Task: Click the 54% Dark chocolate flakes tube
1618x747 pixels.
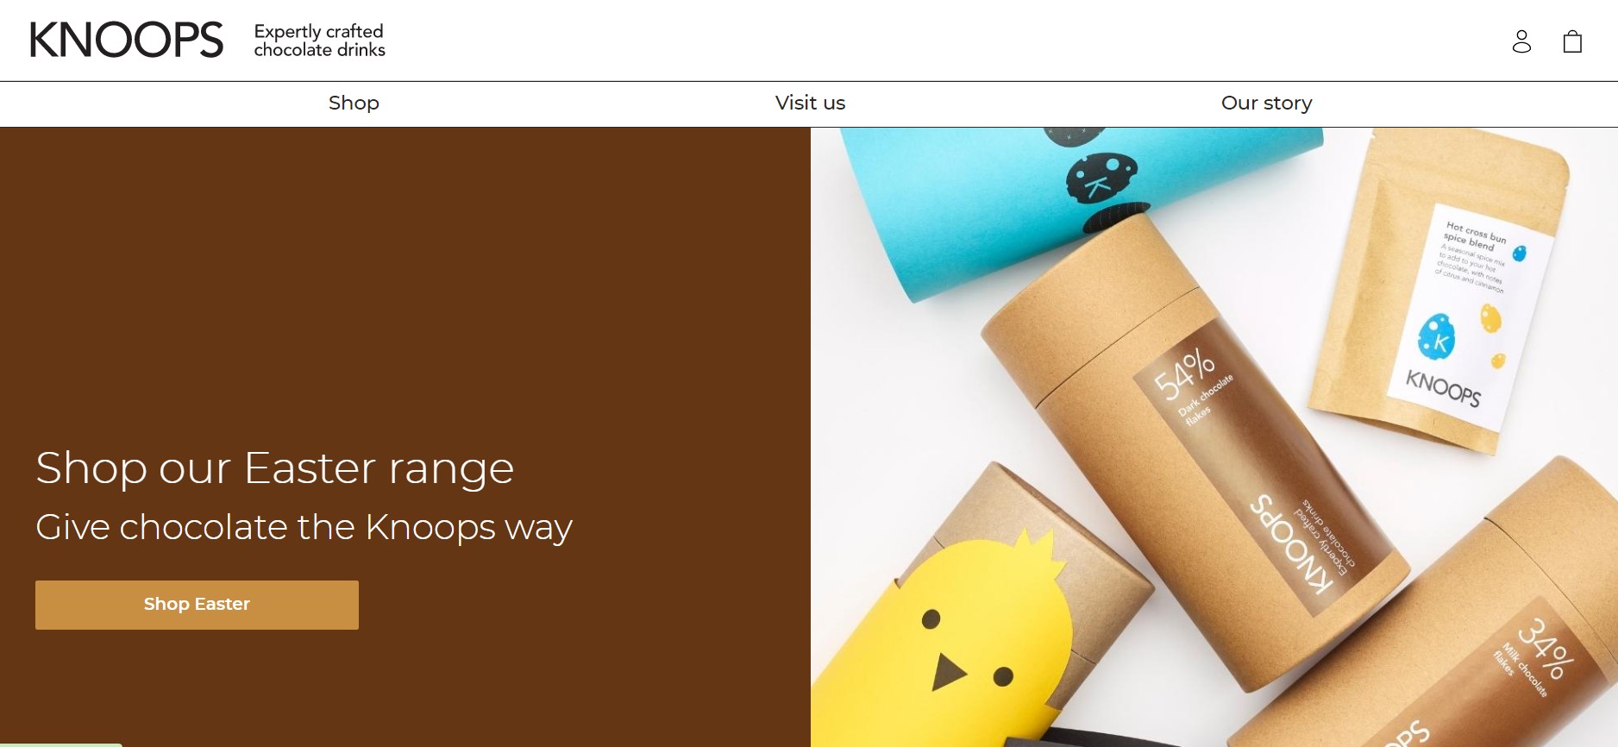Action: (x=1199, y=449)
